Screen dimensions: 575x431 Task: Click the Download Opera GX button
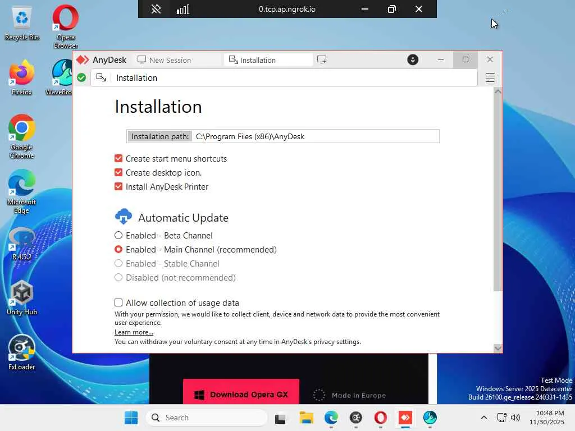coord(241,392)
